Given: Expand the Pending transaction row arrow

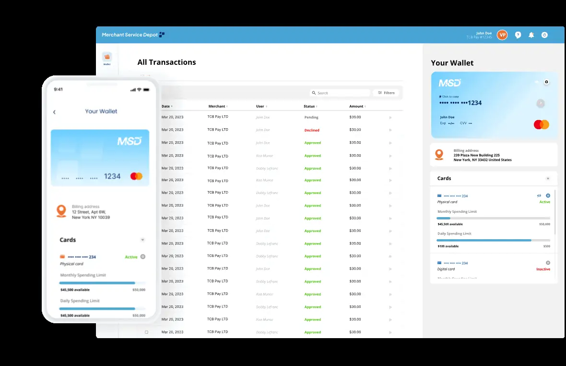Looking at the screenshot, I should click(390, 117).
